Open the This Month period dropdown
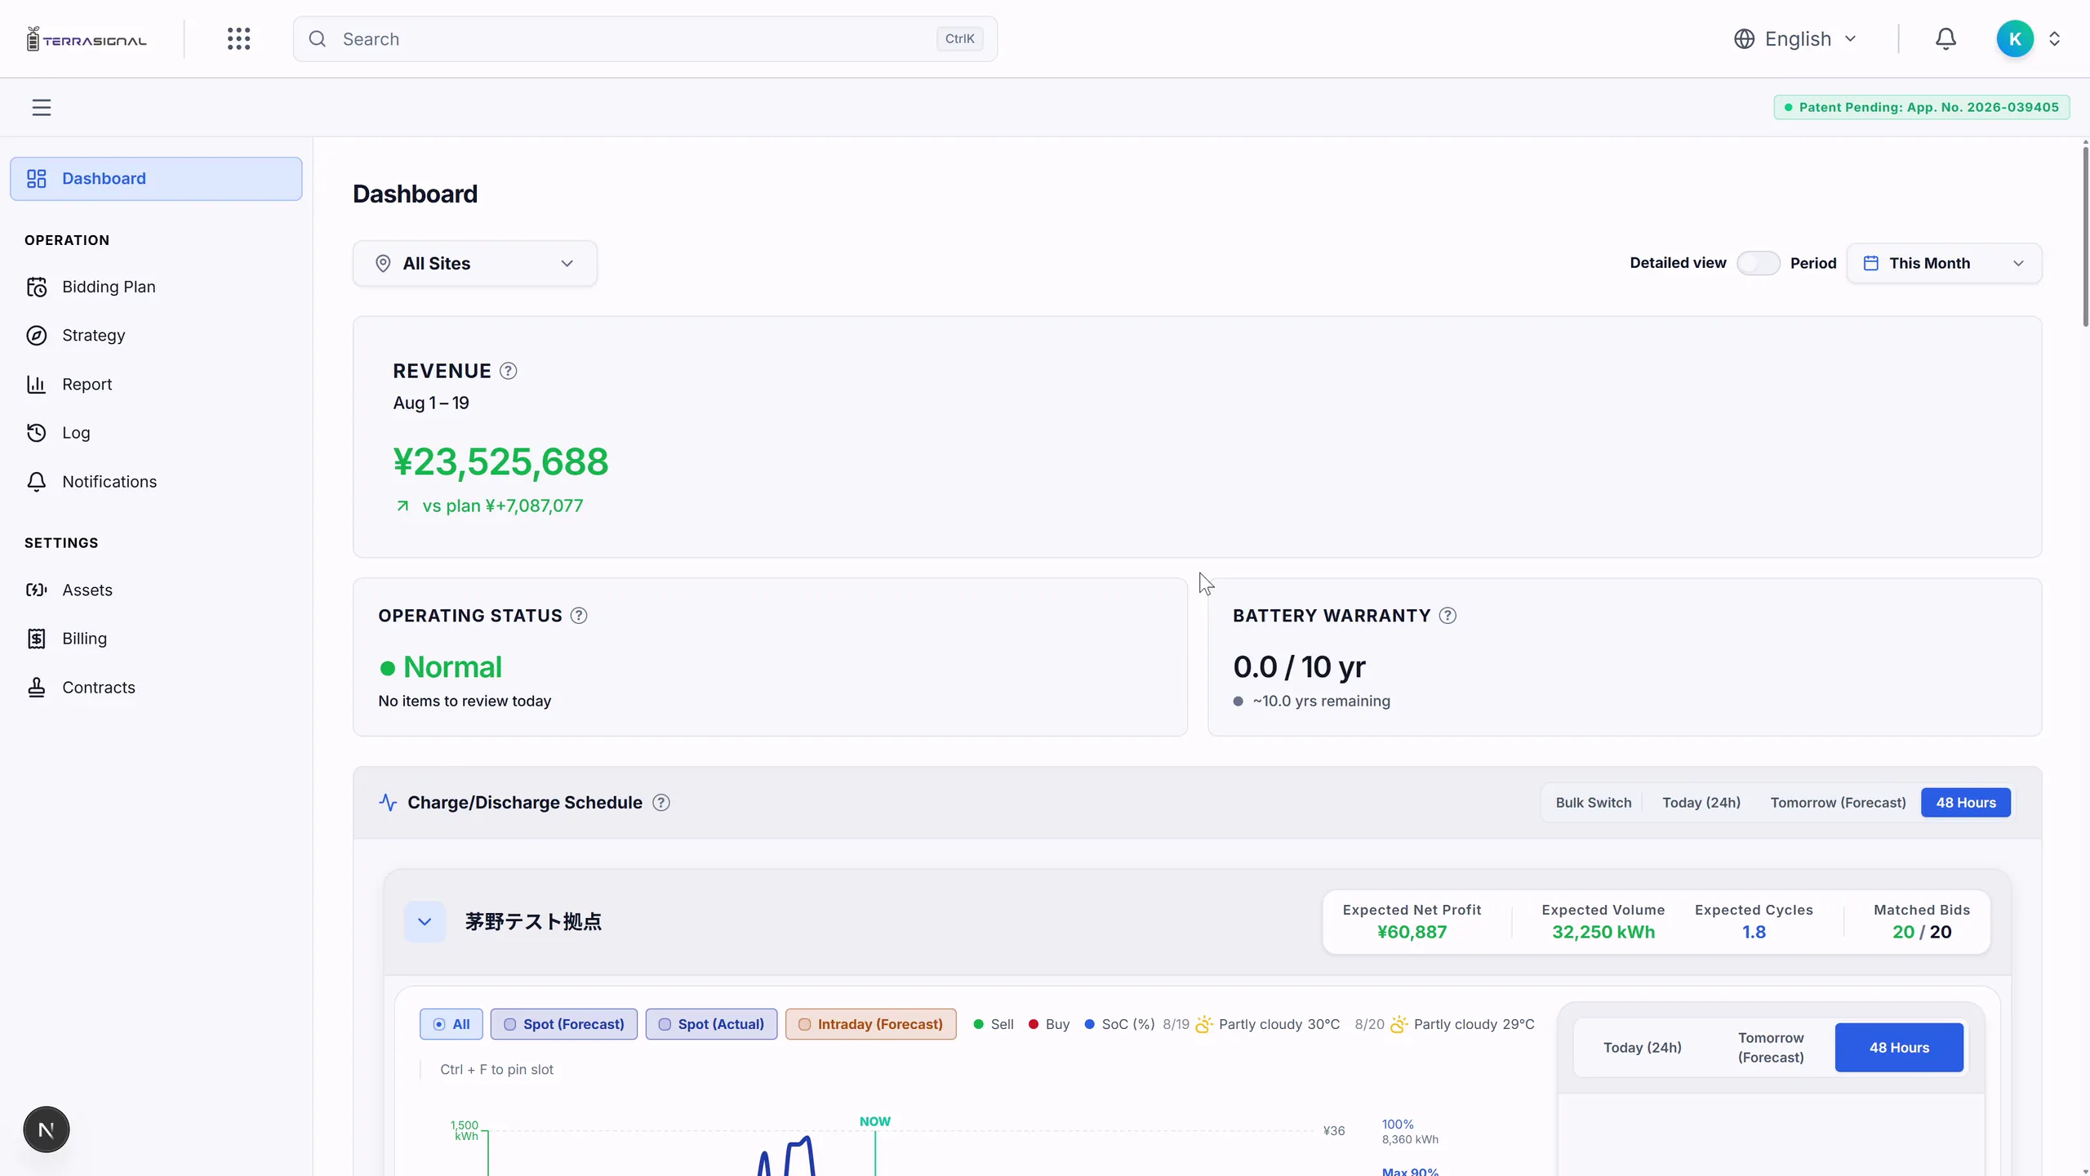 [x=1944, y=263]
